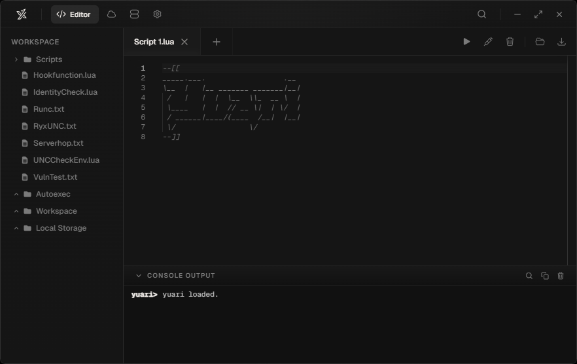
Task: Click the Scripts folder icon
Action: (x=27, y=59)
